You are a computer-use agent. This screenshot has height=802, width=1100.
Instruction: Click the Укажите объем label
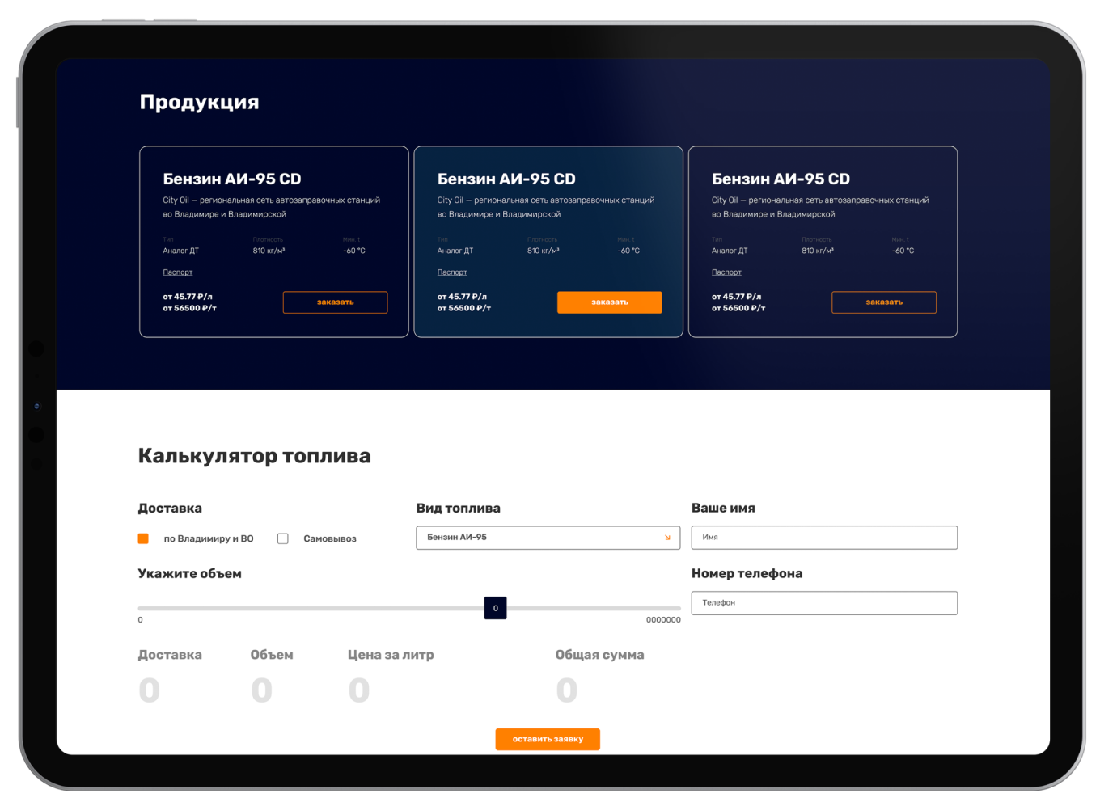click(189, 573)
